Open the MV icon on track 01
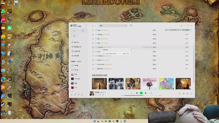This screenshot has width=219, height=123. pyautogui.click(x=108, y=30)
